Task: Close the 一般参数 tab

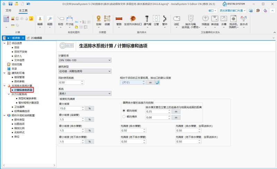Action: [x=23, y=38]
